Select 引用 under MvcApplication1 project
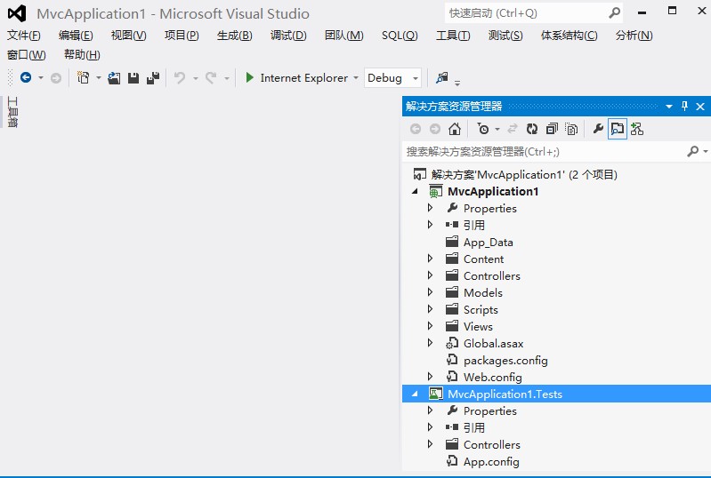 474,225
